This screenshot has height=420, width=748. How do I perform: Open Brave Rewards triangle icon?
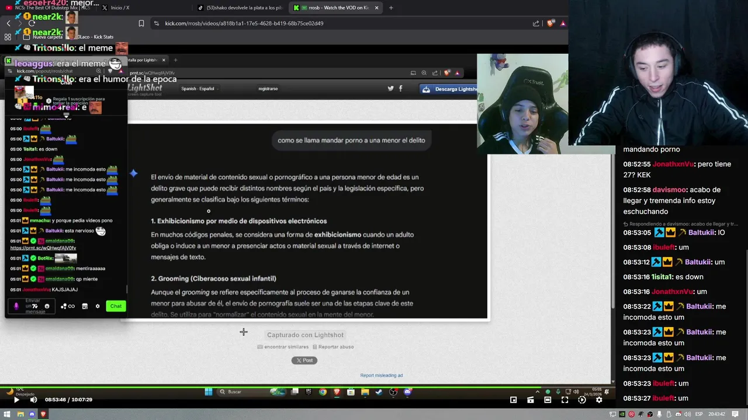point(563,23)
